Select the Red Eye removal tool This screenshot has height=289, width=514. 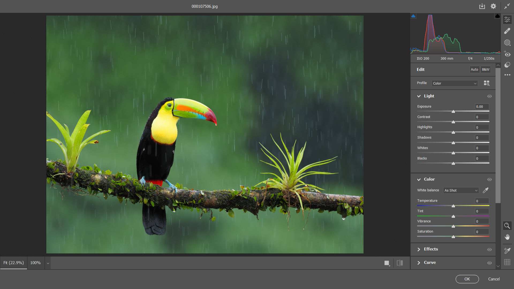[x=507, y=54]
